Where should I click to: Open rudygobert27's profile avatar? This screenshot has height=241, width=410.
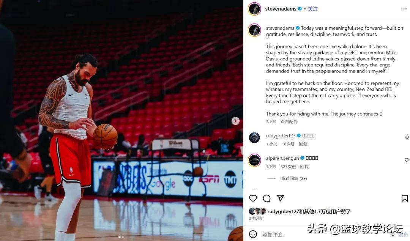(254, 138)
